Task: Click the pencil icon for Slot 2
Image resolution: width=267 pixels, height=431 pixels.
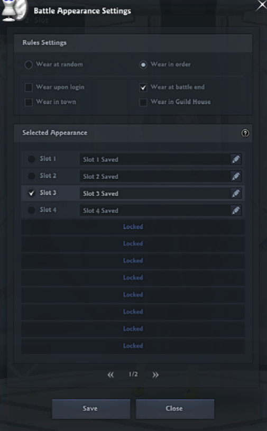Action: coord(236,176)
